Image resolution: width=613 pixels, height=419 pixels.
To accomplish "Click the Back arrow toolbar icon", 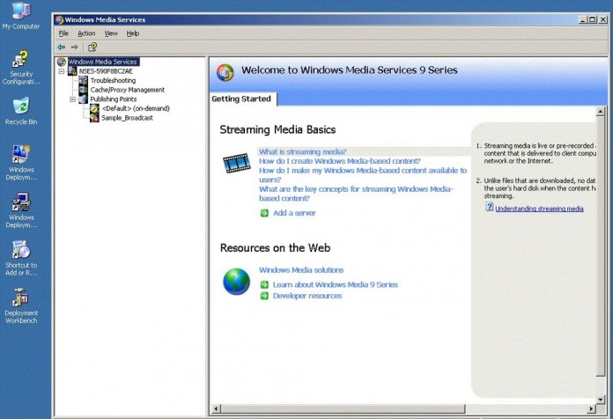I will [62, 48].
